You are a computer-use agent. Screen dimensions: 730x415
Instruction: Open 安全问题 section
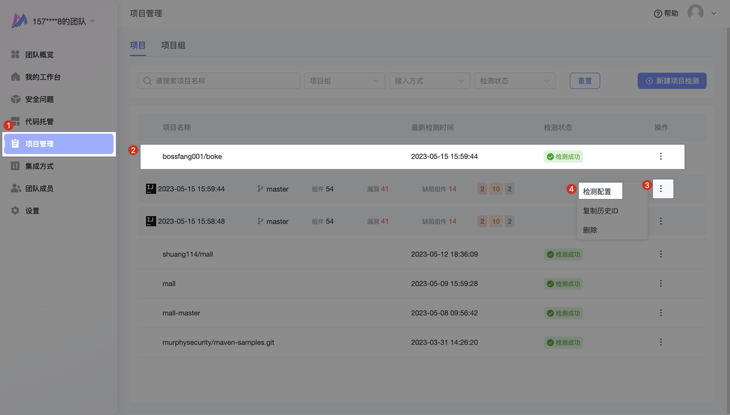click(x=39, y=99)
